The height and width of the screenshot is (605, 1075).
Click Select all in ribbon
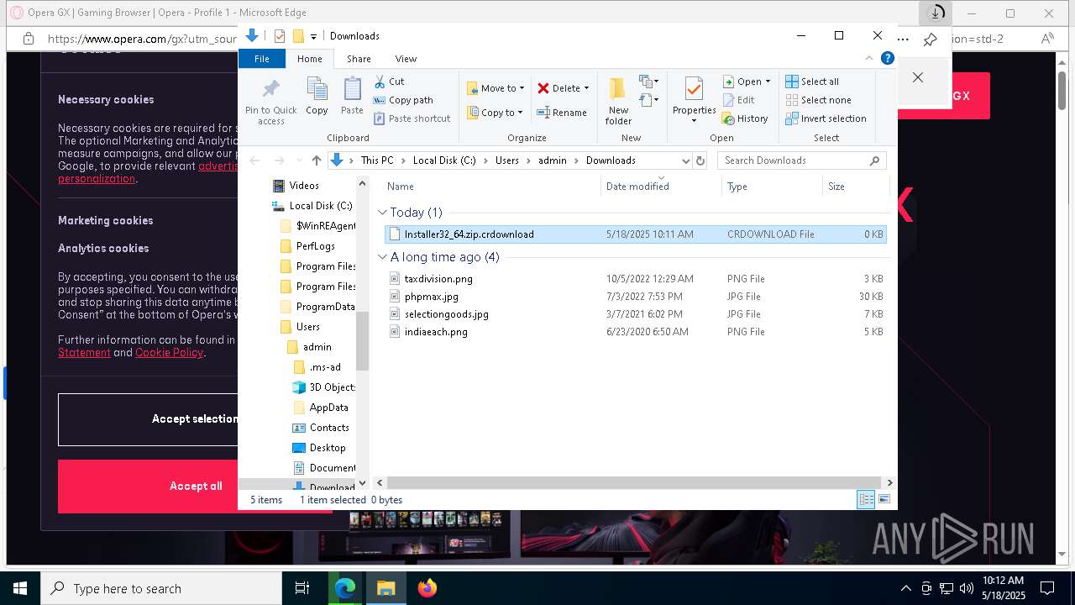pyautogui.click(x=812, y=82)
